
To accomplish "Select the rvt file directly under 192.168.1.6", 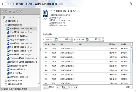I will [12, 21].
